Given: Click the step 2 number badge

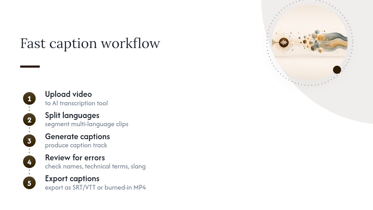Looking at the screenshot, I should pos(29,120).
